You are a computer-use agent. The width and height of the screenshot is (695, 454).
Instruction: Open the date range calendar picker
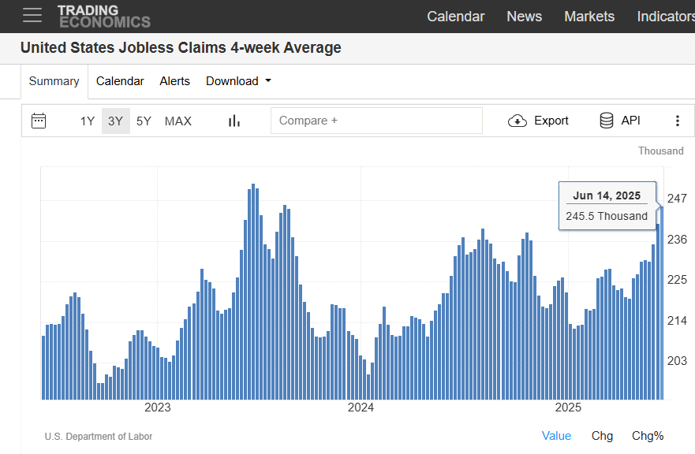coord(39,121)
